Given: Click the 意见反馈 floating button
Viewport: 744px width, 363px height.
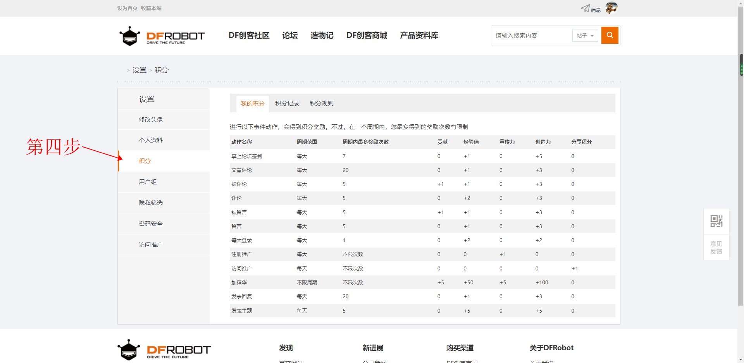Looking at the screenshot, I should point(716,248).
